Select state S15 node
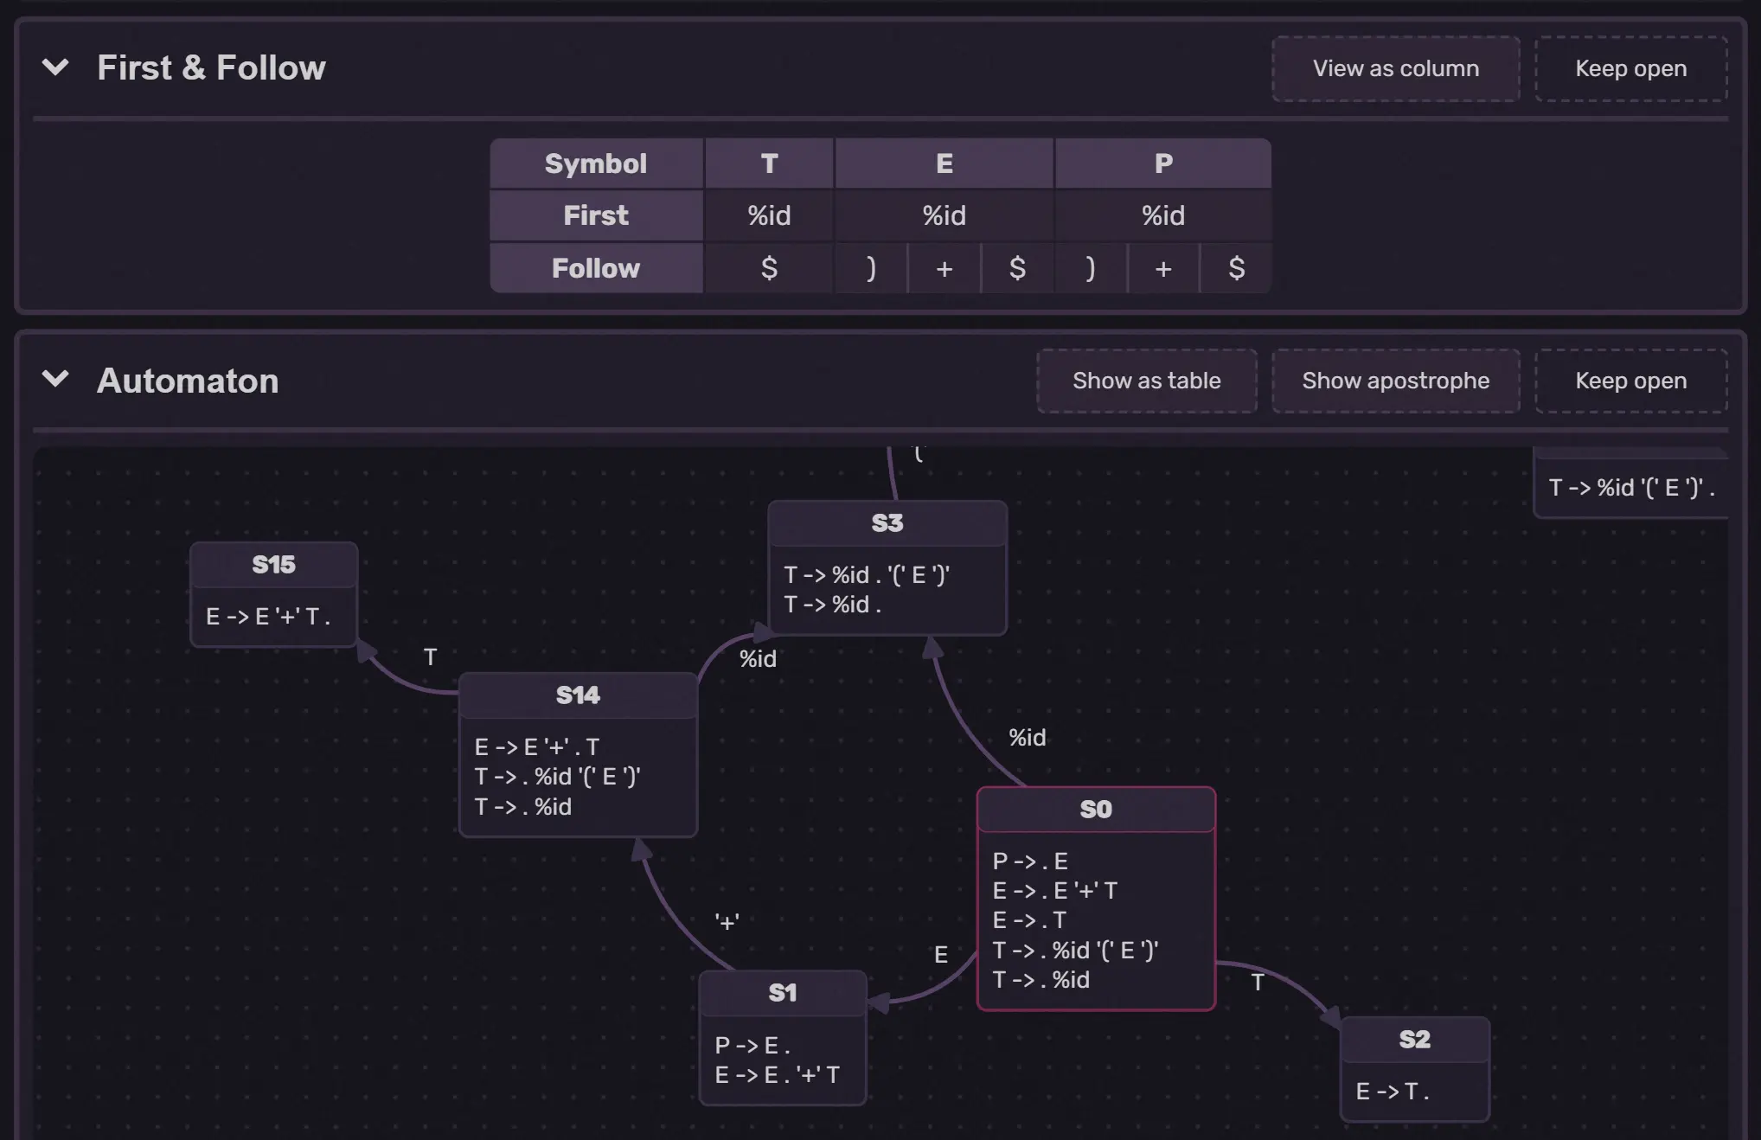The height and width of the screenshot is (1140, 1761). tap(272, 592)
